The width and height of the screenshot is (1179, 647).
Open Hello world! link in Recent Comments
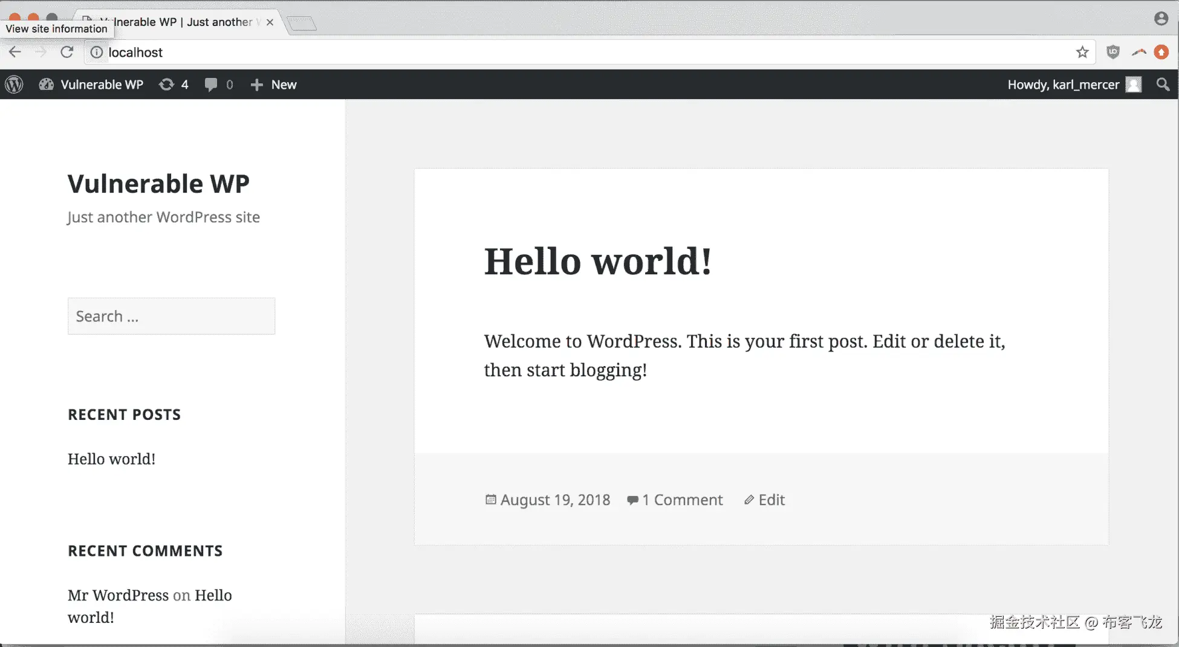(149, 607)
